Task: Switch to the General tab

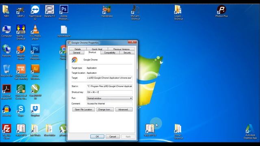Action: [76, 53]
